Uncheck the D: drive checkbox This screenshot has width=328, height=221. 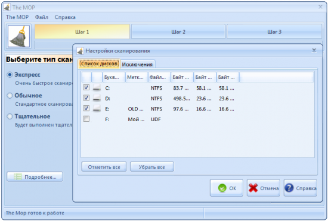pyautogui.click(x=86, y=98)
